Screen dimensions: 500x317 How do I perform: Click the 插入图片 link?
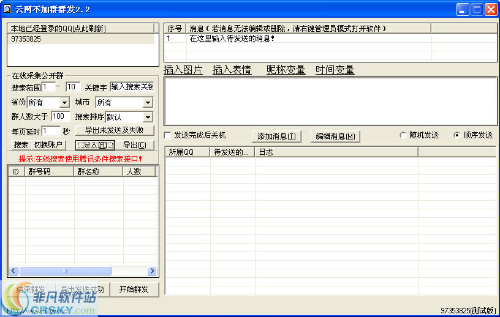(183, 69)
